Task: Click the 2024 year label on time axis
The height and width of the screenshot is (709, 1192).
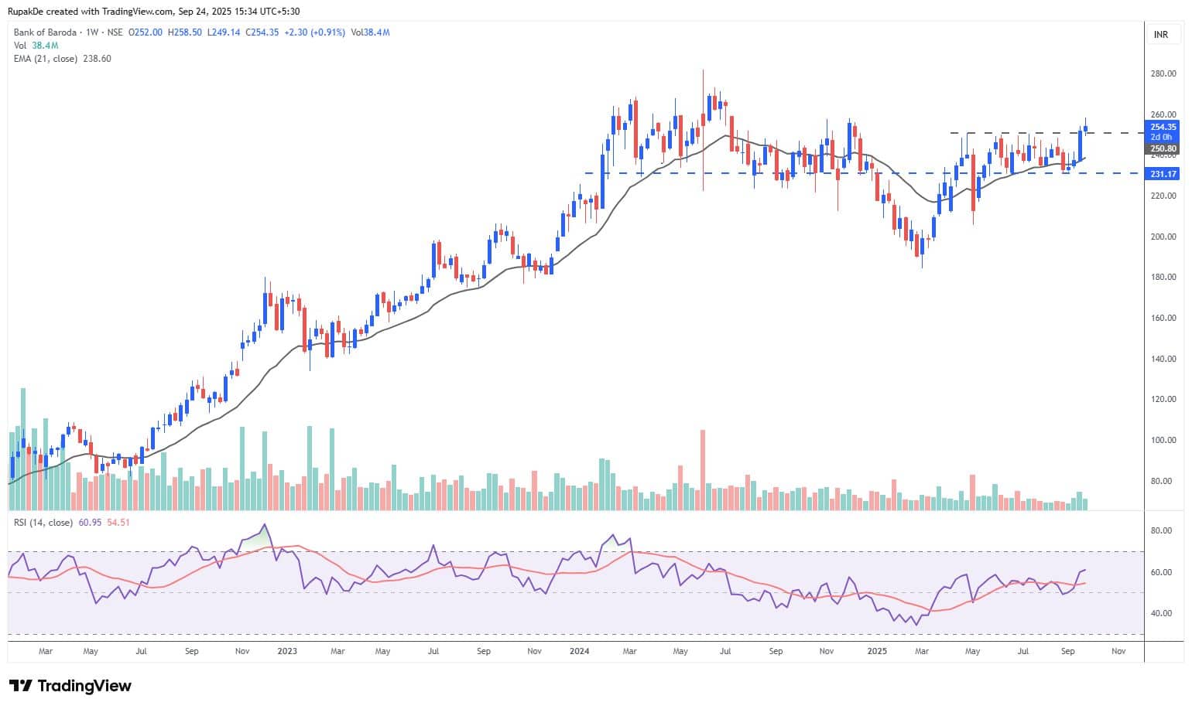Action: [x=579, y=652]
